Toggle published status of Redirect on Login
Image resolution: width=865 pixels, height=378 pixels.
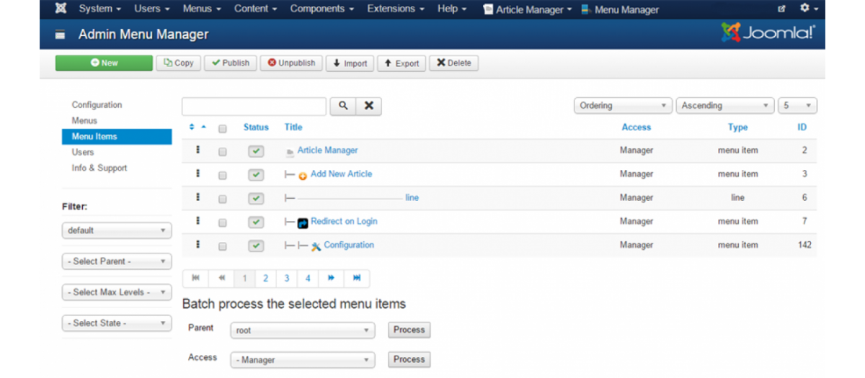255,222
